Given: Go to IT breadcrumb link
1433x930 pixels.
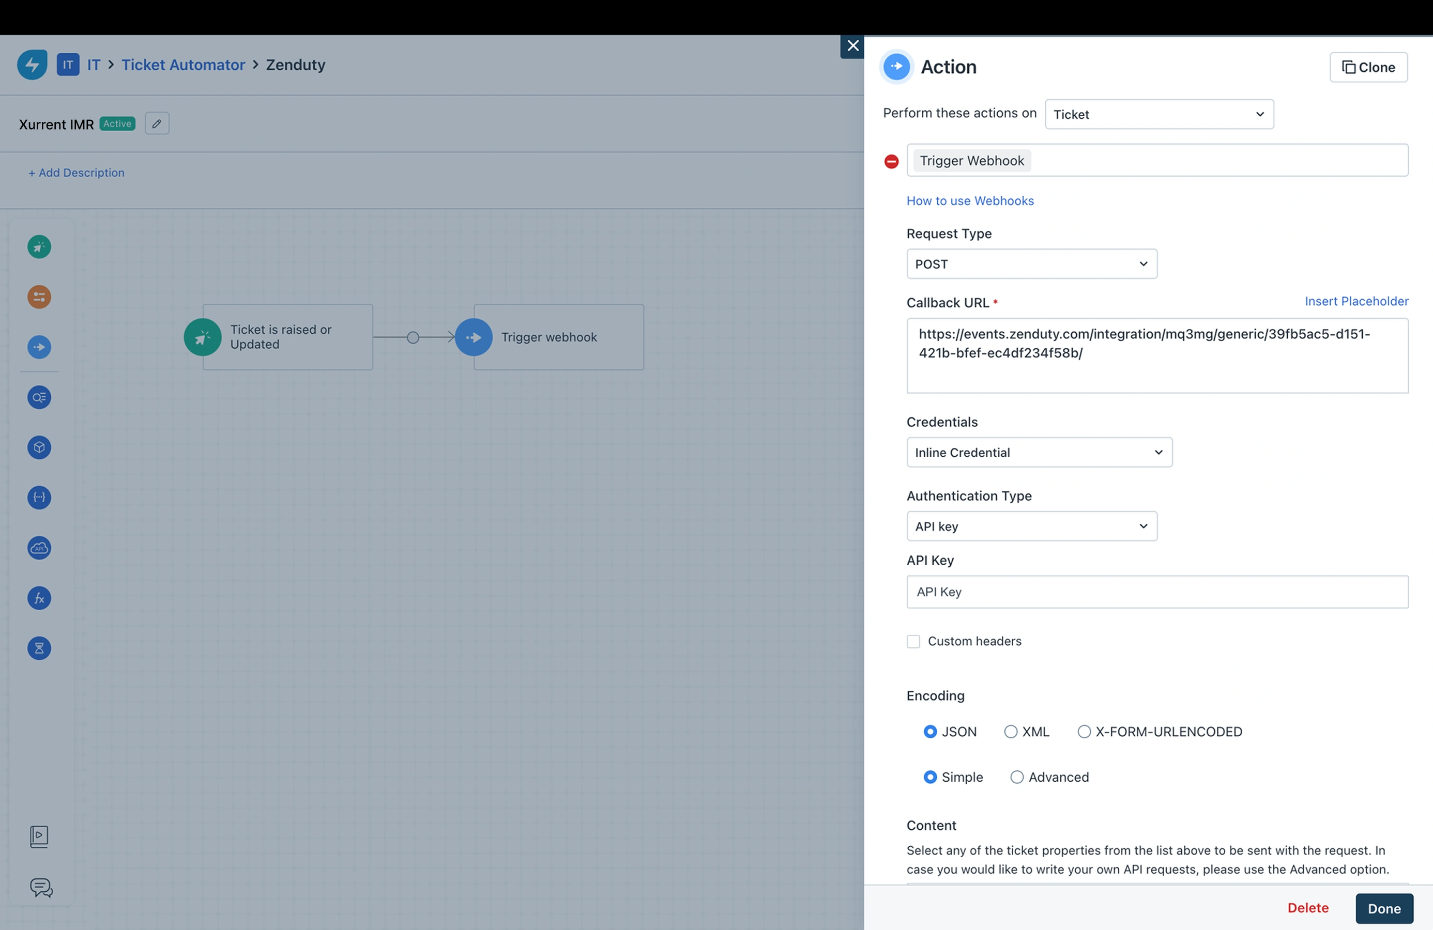Looking at the screenshot, I should pyautogui.click(x=94, y=65).
